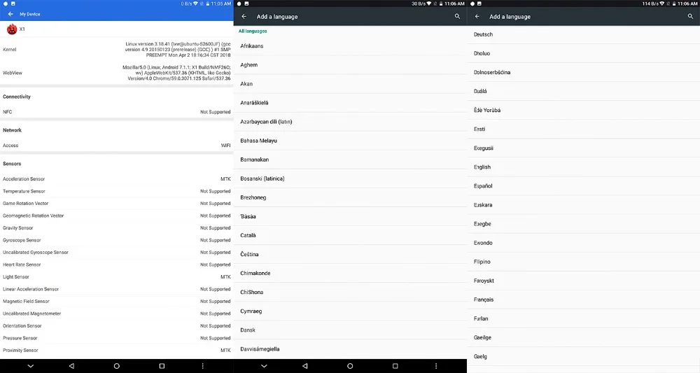Tap Wi-Fi status icon in right panel status bar
This screenshot has width=700, height=373.
(662, 3)
